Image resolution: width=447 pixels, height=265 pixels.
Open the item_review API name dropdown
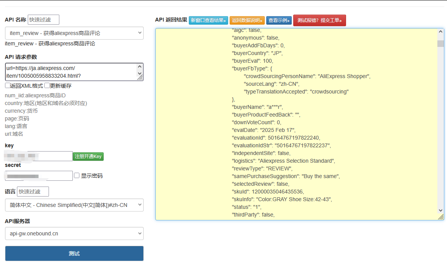pos(74,33)
